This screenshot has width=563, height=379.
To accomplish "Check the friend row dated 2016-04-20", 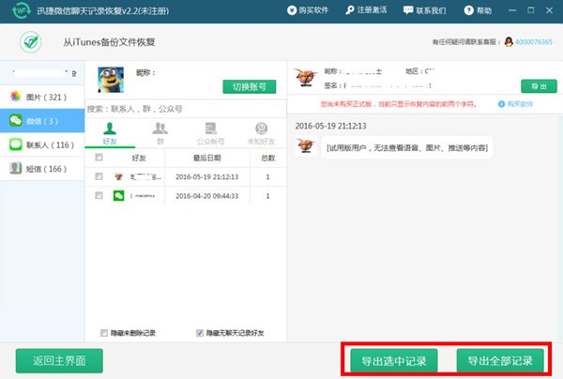I will [99, 195].
